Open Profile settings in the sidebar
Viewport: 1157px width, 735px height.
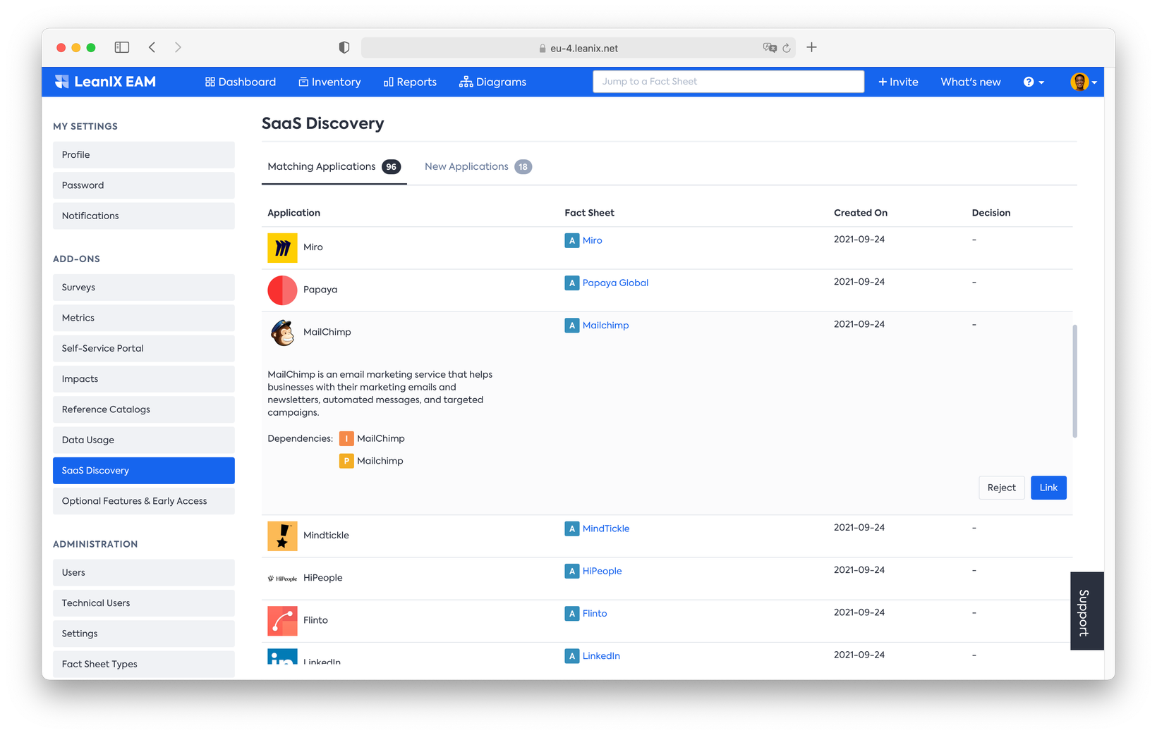click(144, 155)
